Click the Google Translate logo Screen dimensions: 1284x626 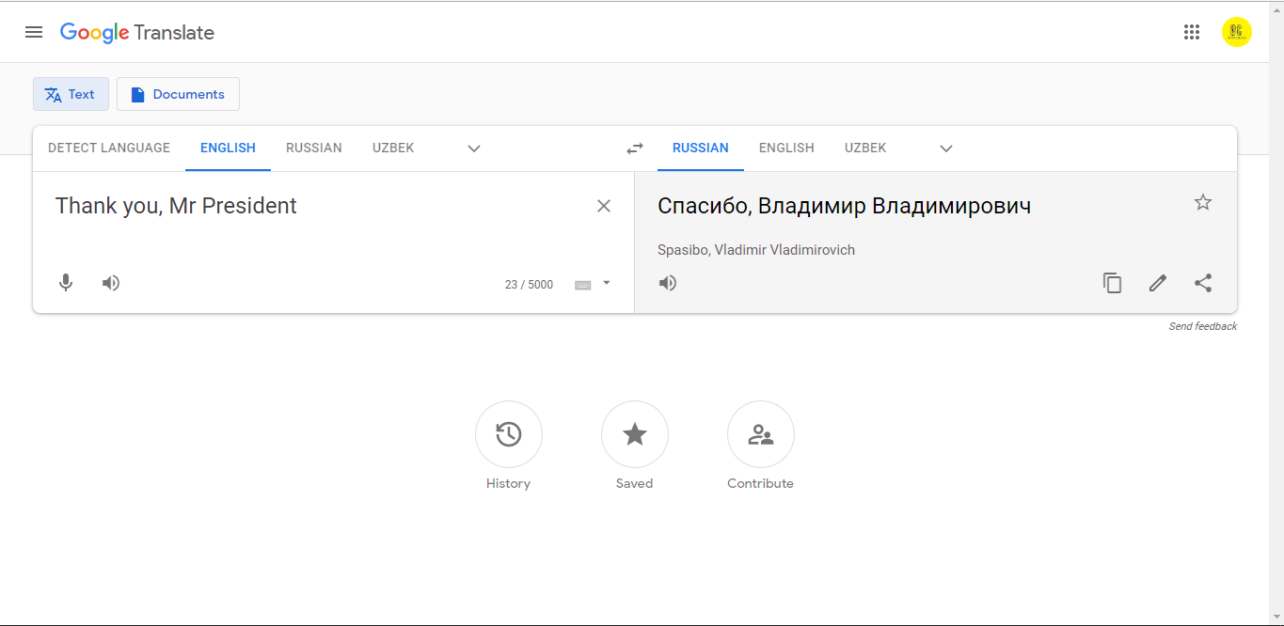pyautogui.click(x=137, y=33)
